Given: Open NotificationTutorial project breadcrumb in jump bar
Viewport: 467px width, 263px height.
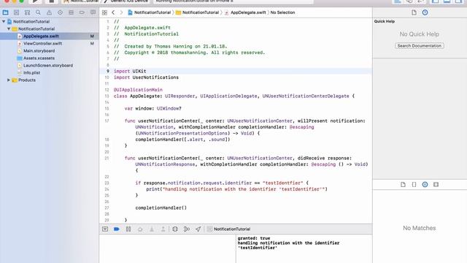Looking at the screenshot, I should point(149,12).
